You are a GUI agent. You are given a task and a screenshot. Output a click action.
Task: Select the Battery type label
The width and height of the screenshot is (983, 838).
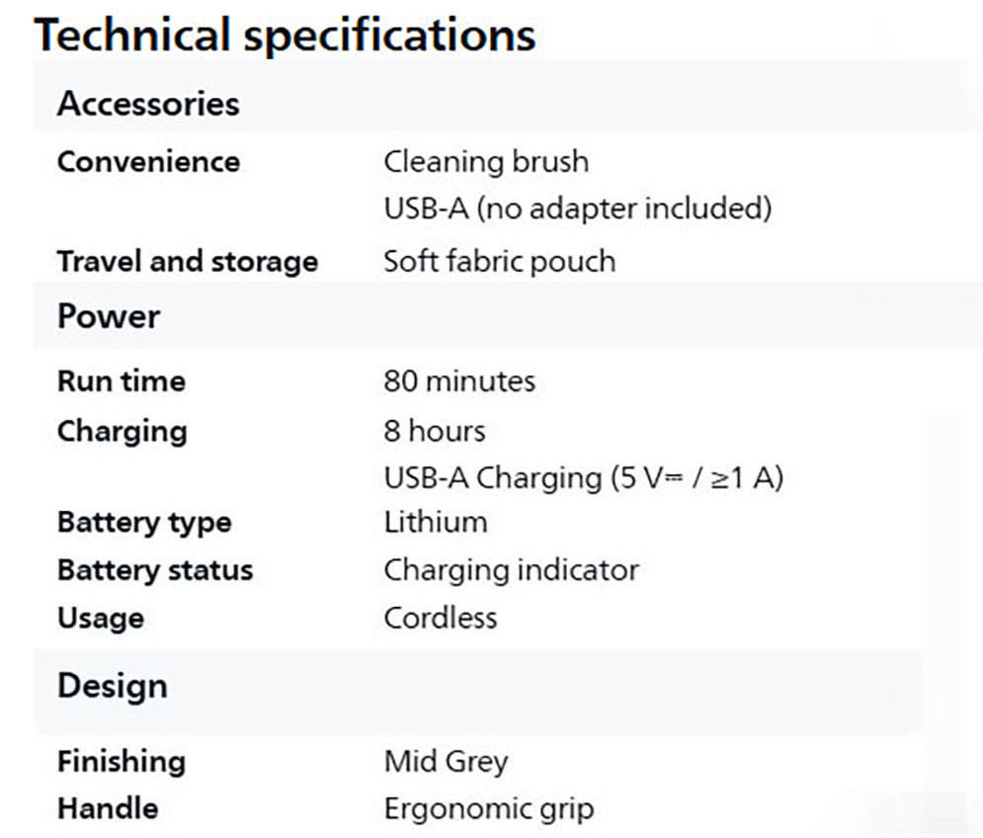click(144, 523)
